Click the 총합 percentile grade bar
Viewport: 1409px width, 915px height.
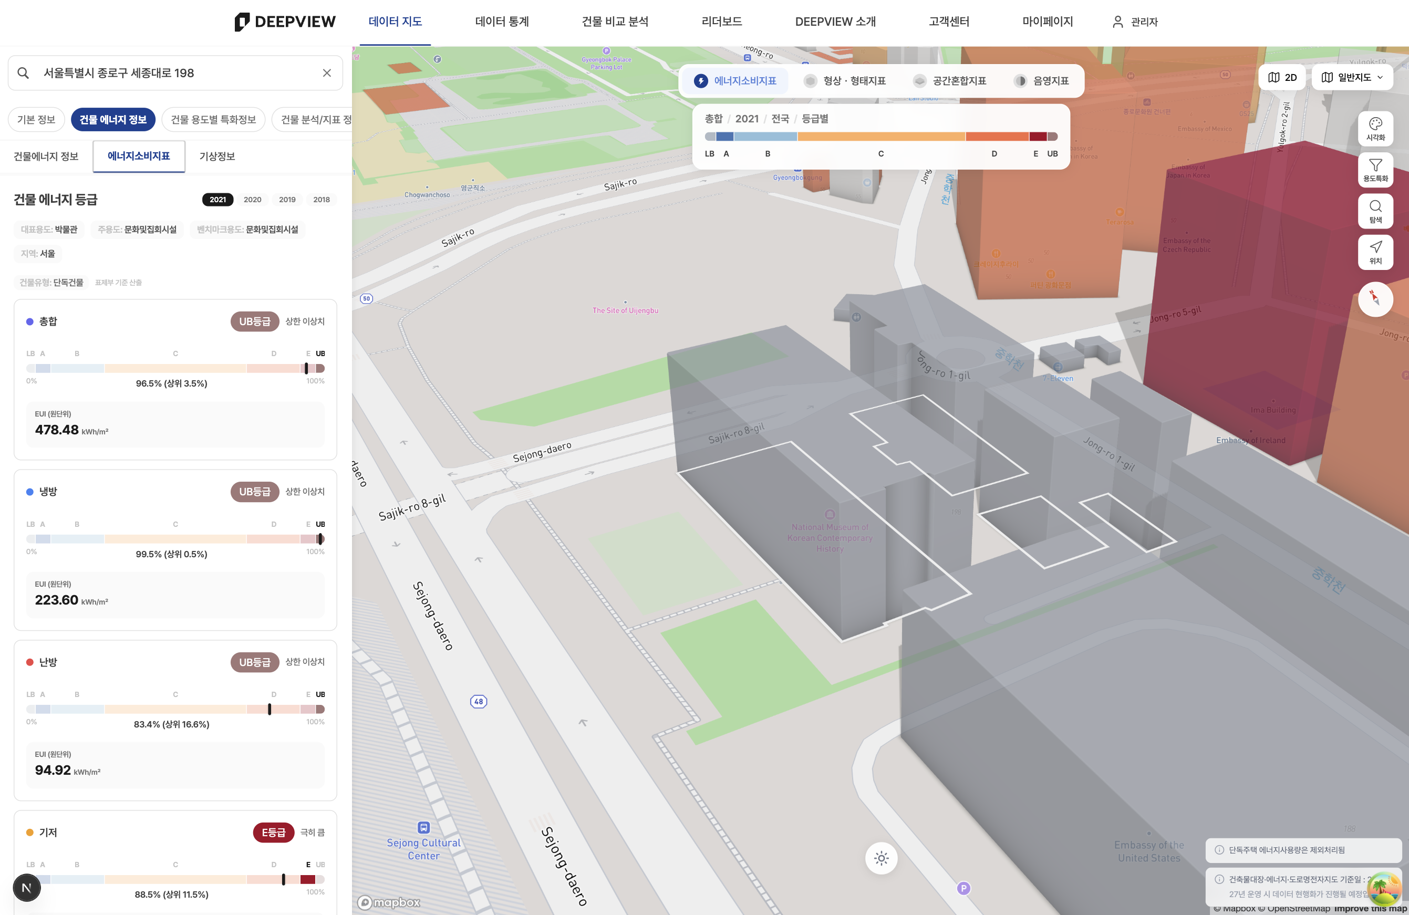[175, 369]
